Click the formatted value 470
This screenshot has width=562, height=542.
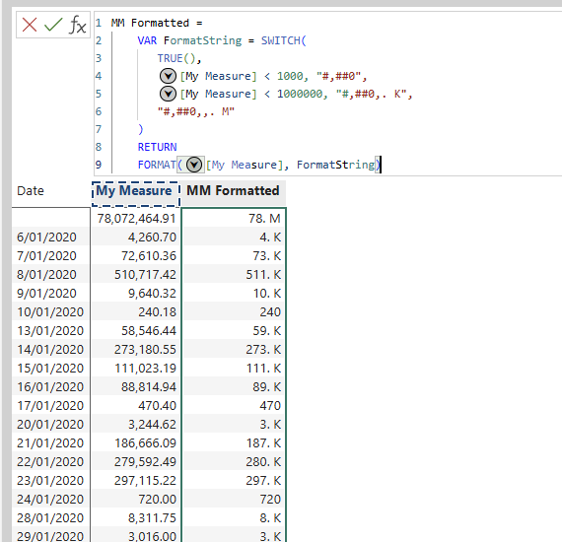270,405
